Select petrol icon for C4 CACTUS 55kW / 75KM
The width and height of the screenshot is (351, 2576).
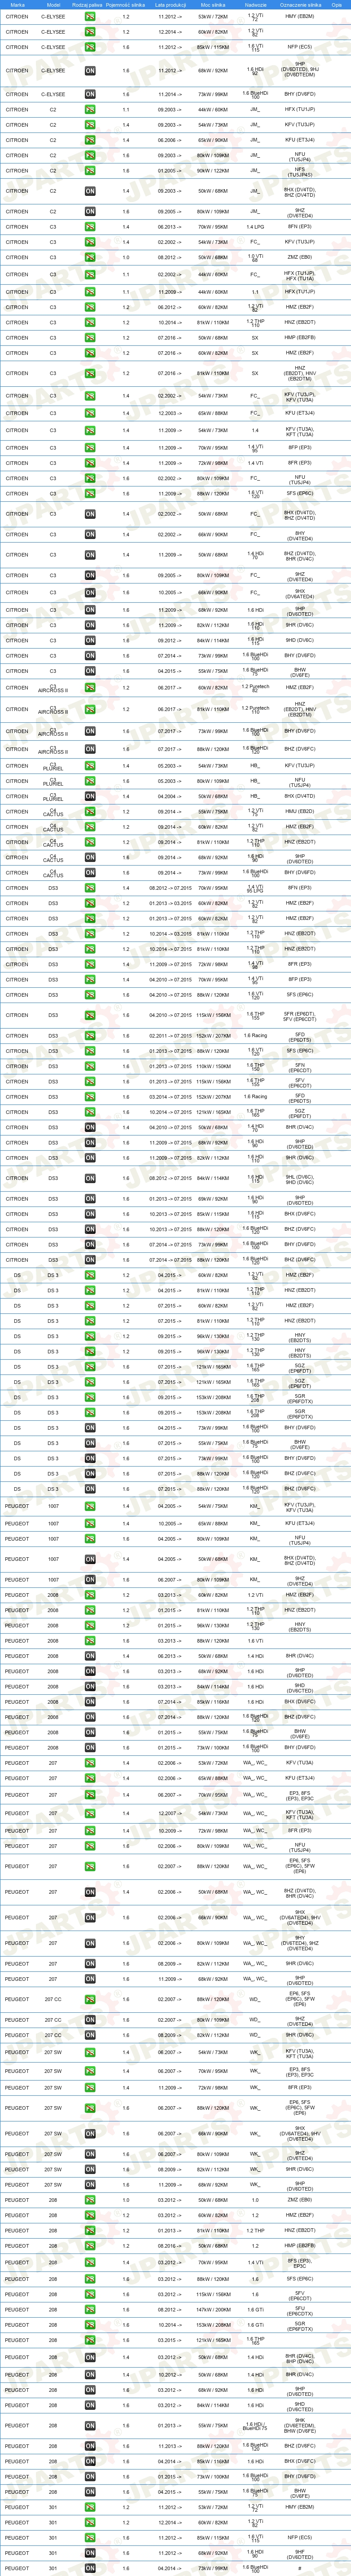point(90,812)
